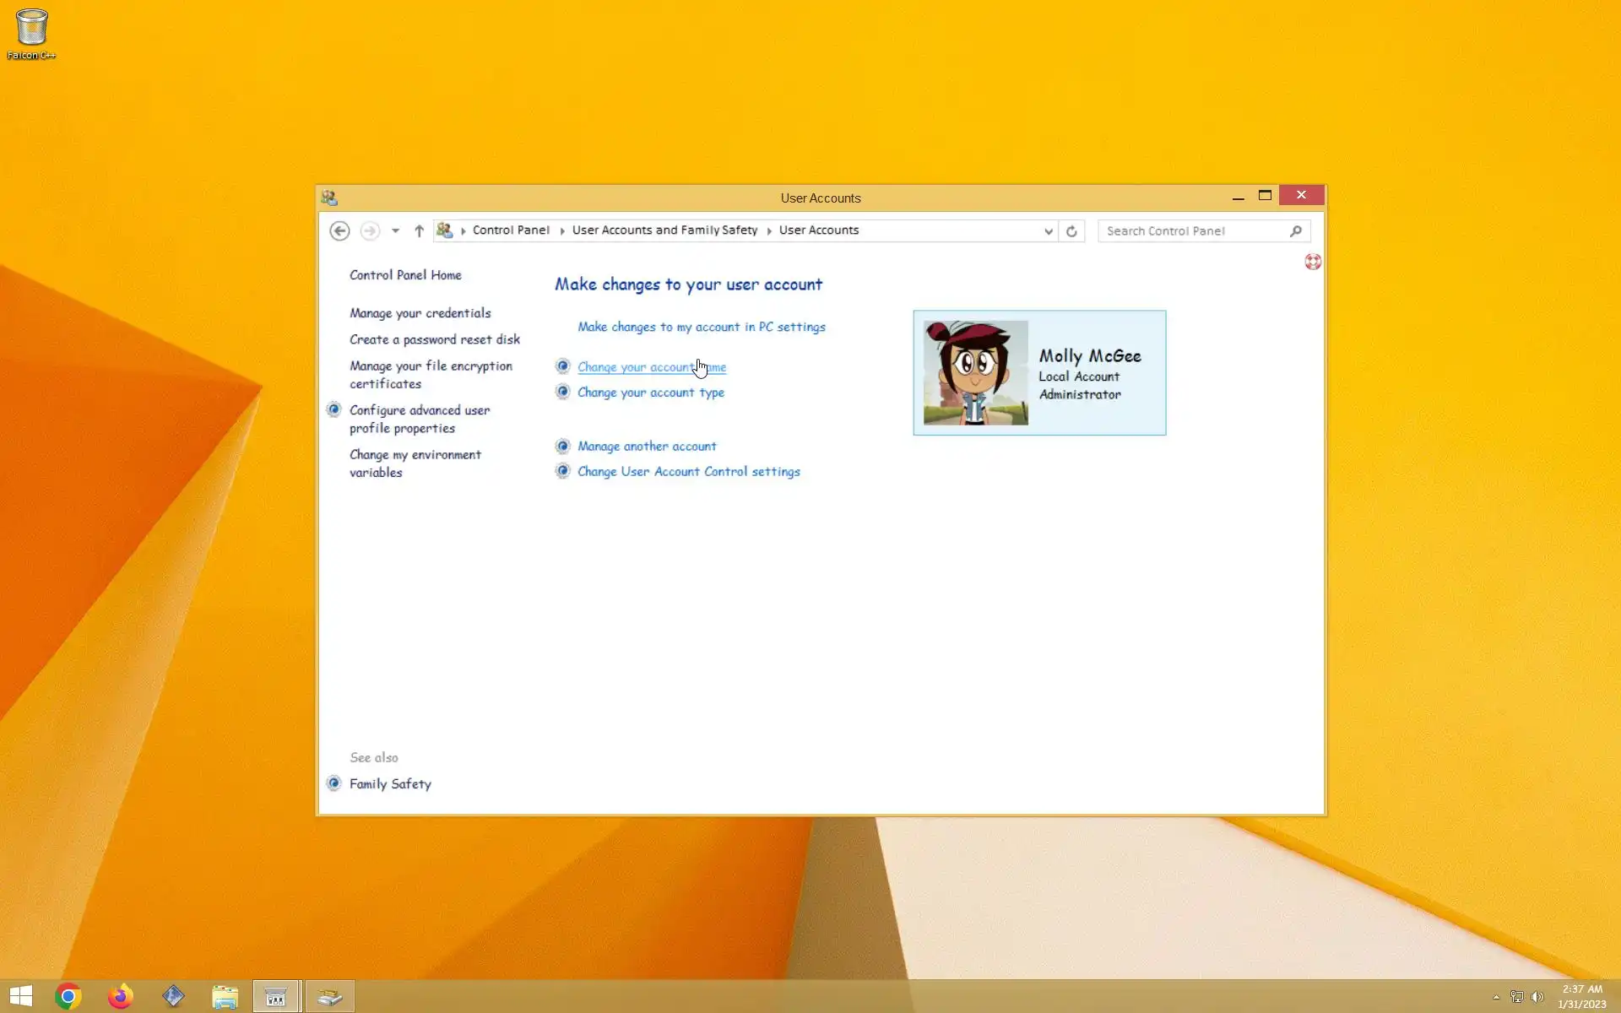Show hidden system tray icons
The image size is (1621, 1013).
click(1496, 997)
